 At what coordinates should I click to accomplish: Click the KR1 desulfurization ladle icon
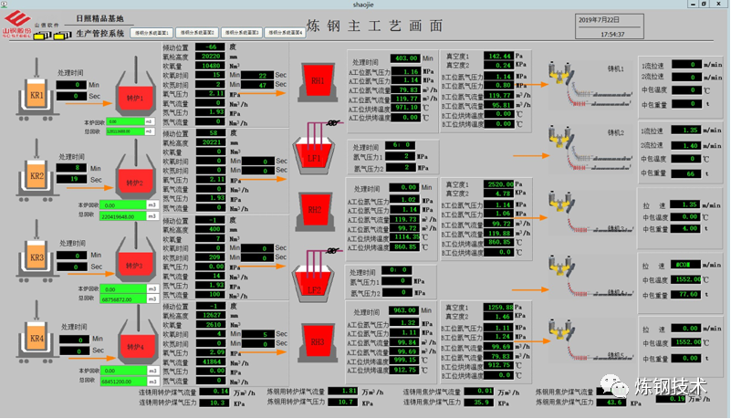pos(36,94)
